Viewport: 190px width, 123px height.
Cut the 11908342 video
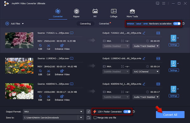coord(48,73)
